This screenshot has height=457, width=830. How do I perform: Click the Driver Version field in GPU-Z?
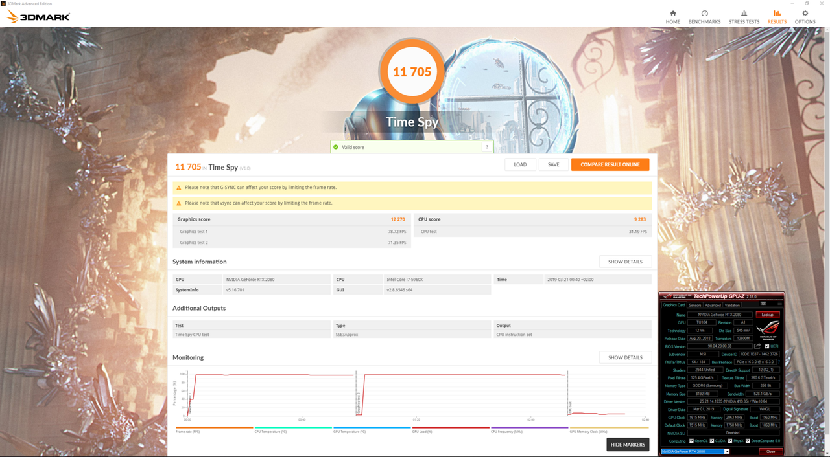(734, 401)
